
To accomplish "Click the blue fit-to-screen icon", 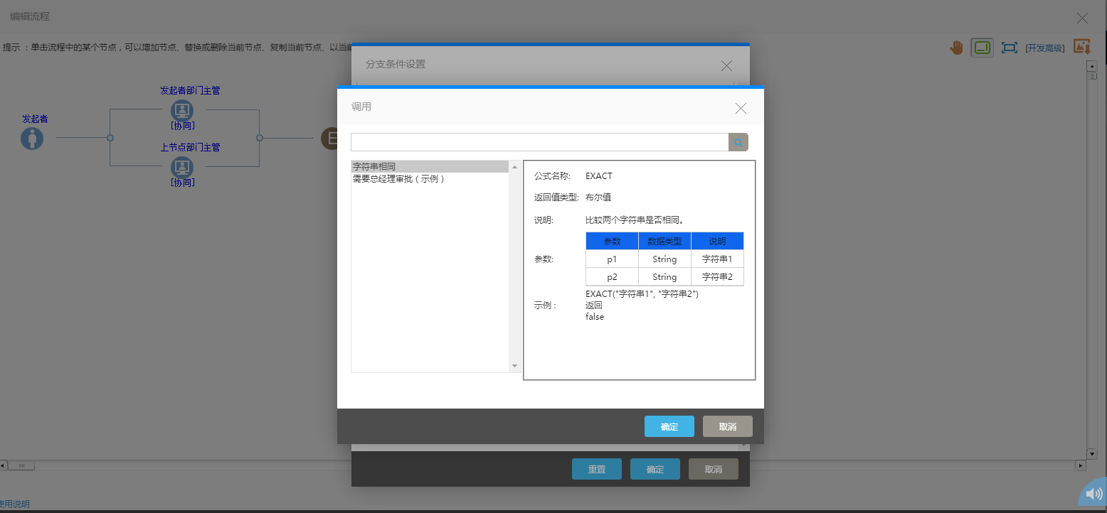I will (x=1008, y=48).
